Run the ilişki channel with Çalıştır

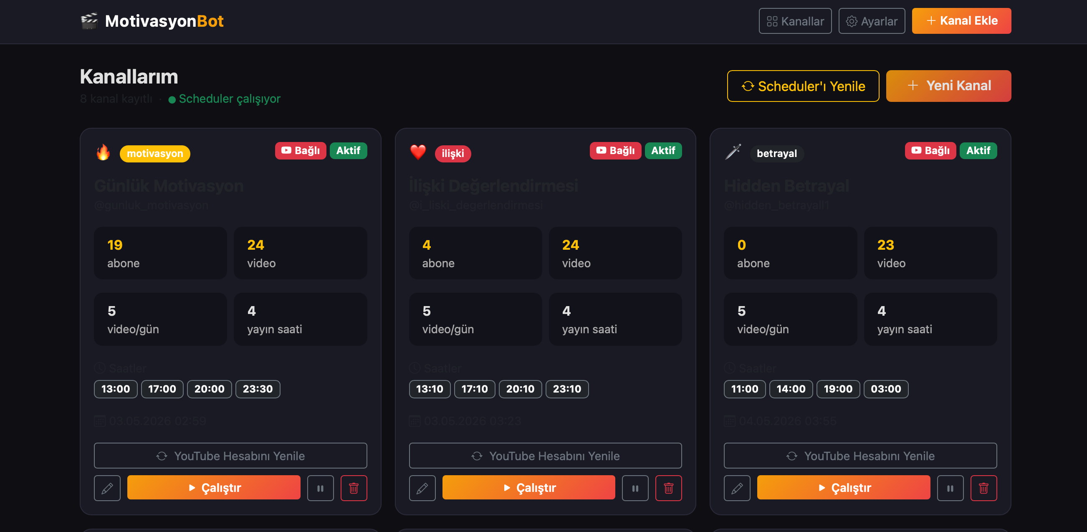pos(529,488)
